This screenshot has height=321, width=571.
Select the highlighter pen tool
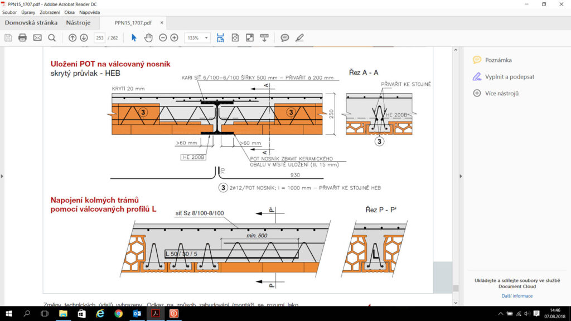click(x=299, y=37)
